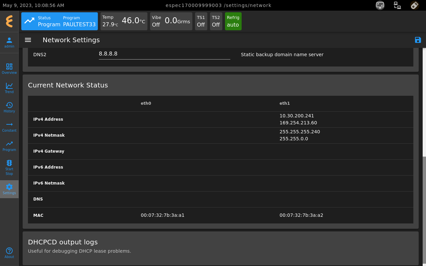
Task: Open the Program page in sidebar
Action: coord(9,146)
